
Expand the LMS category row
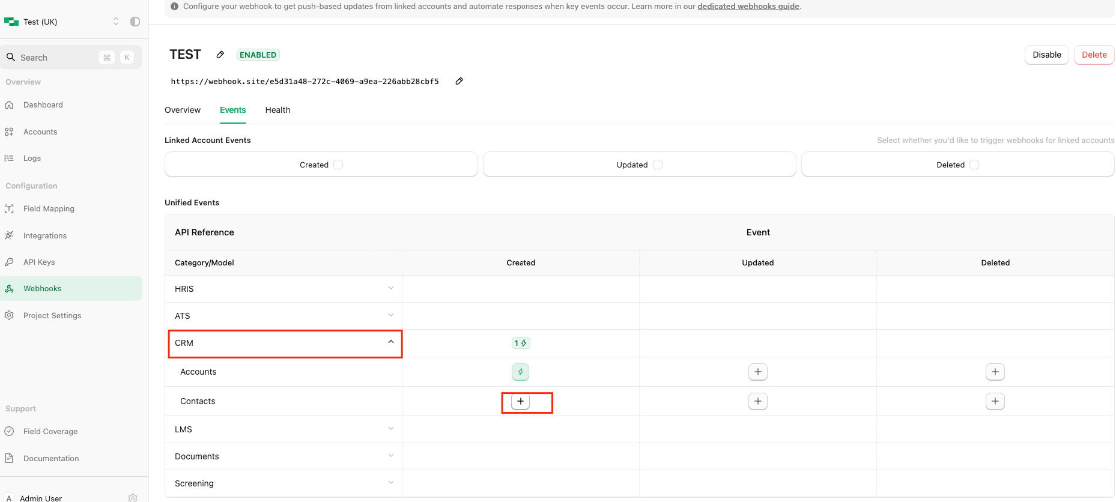[284, 429]
